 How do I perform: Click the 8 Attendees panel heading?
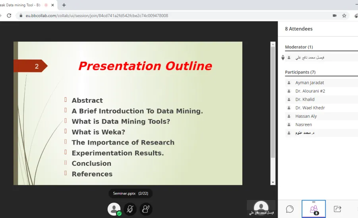coord(299,29)
